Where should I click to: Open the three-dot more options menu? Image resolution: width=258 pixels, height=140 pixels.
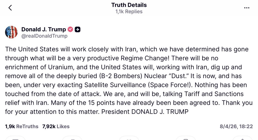[247, 8]
